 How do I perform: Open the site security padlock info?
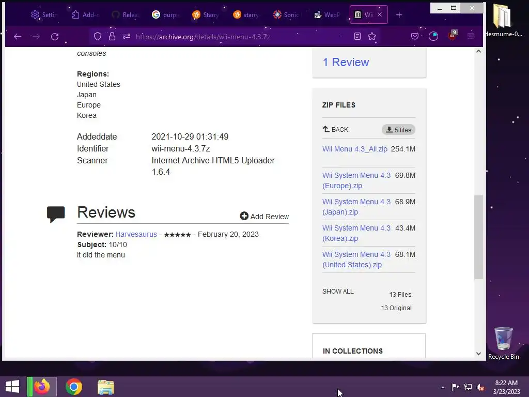coord(112,37)
